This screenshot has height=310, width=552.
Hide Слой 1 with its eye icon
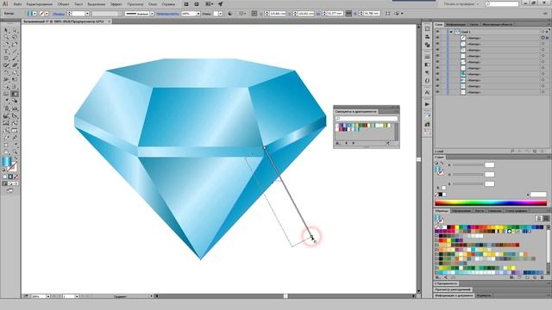coord(438,32)
